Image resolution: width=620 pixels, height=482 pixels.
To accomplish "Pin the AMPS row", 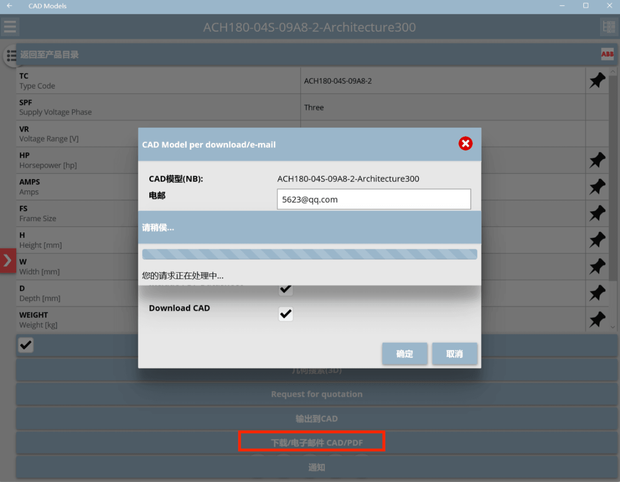I will coord(597,187).
